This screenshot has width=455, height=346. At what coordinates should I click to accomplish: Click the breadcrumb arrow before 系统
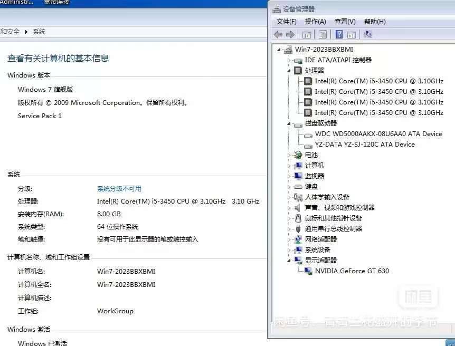(26, 32)
